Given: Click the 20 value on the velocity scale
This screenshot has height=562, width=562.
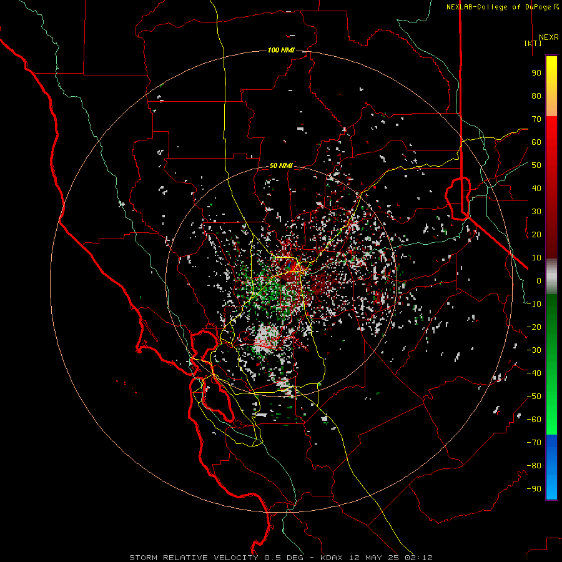Looking at the screenshot, I should [536, 235].
